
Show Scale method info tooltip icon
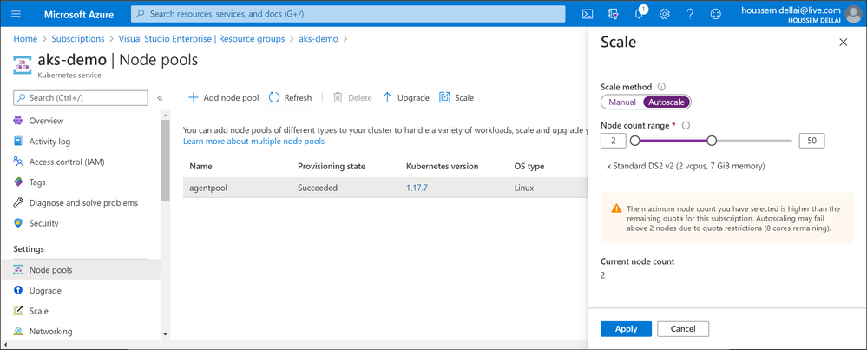[x=661, y=87]
